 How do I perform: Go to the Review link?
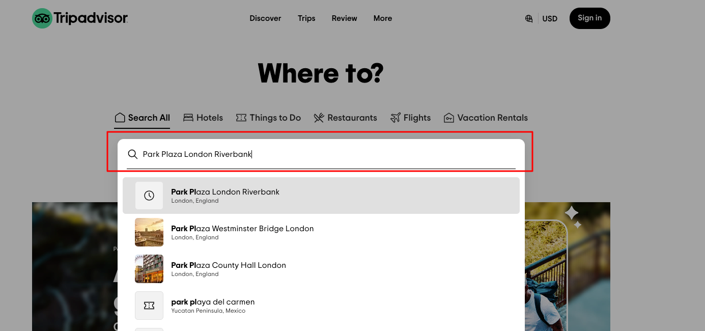coord(345,18)
